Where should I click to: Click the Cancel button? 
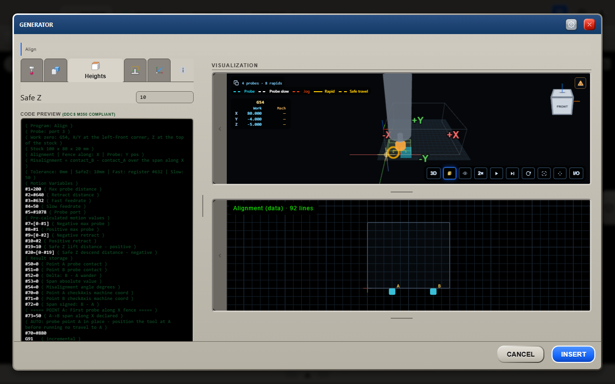click(x=520, y=354)
